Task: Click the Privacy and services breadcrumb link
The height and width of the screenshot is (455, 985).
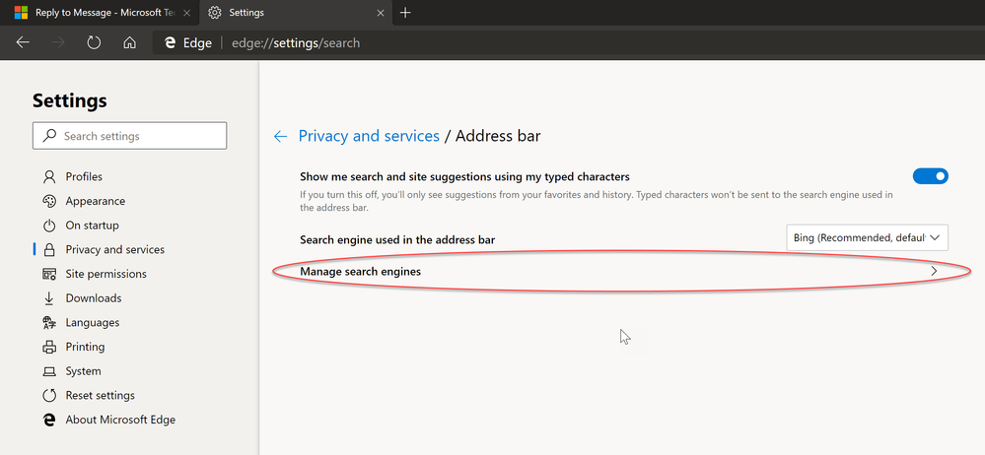Action: pos(369,136)
